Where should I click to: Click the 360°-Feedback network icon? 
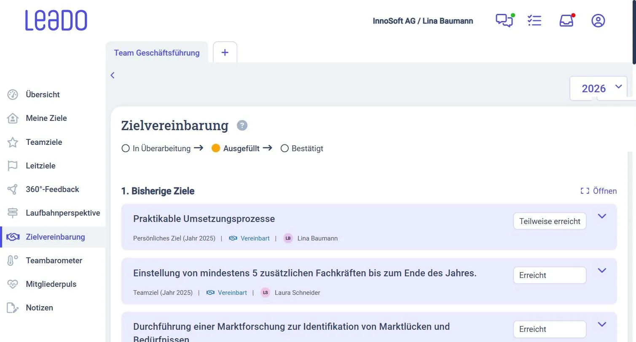13,190
